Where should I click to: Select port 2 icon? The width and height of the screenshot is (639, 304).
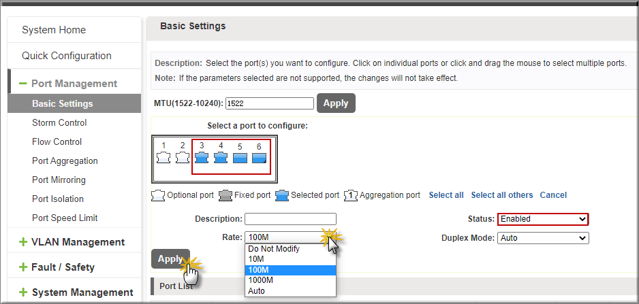pyautogui.click(x=183, y=158)
